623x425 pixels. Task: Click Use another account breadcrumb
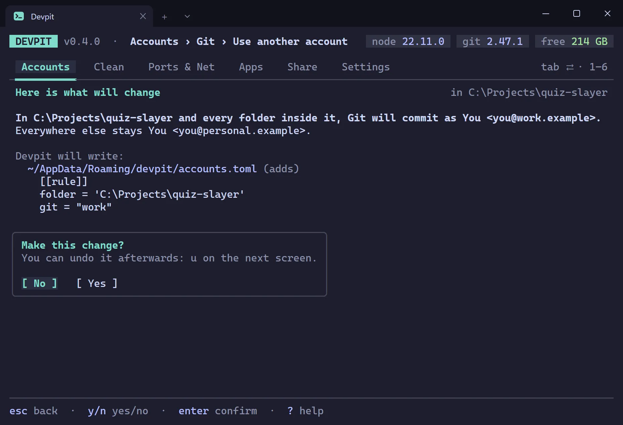290,41
